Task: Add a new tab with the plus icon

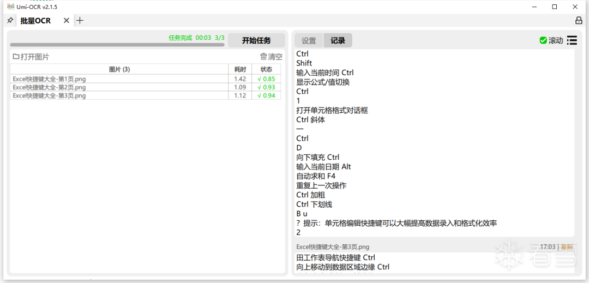Action: point(80,21)
